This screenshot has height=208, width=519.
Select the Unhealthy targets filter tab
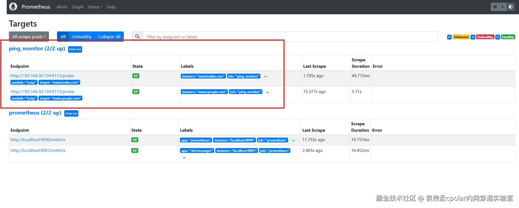[82, 37]
